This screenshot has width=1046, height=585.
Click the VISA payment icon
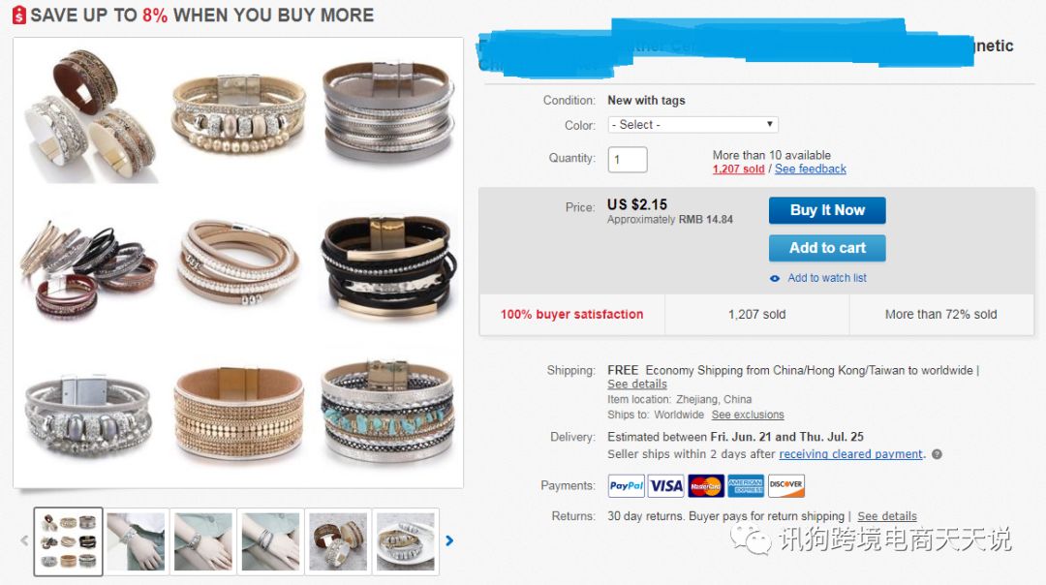click(x=665, y=485)
